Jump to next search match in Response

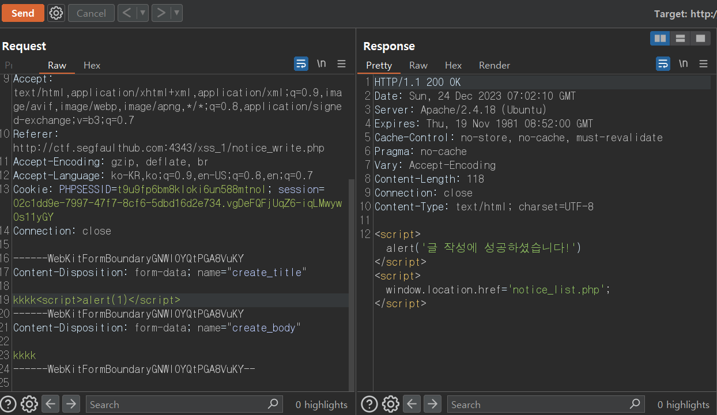coord(432,404)
